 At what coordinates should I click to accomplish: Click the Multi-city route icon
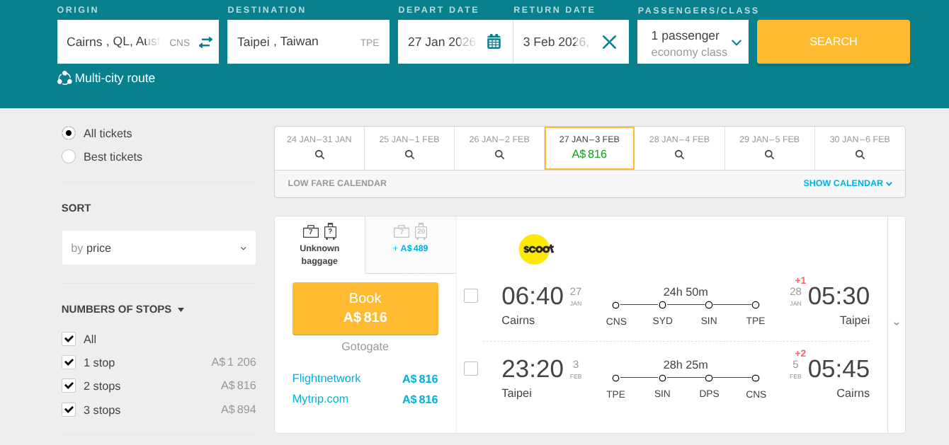[x=64, y=78]
